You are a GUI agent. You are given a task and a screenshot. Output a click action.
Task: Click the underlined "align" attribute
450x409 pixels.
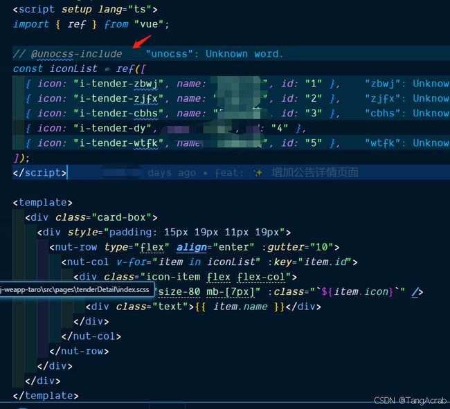coord(191,247)
